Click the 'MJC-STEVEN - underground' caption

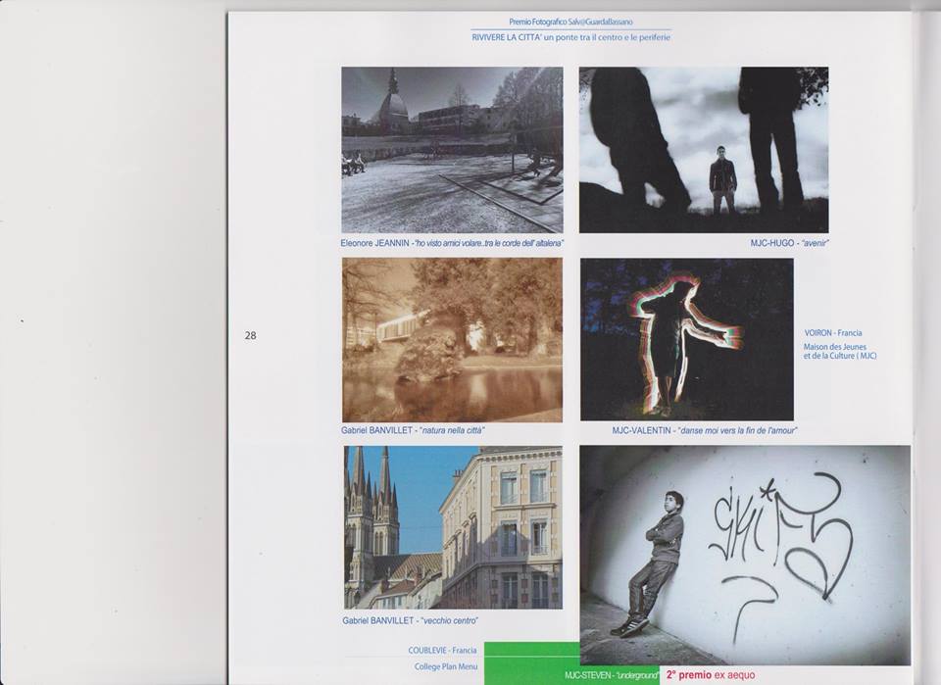coord(612,675)
